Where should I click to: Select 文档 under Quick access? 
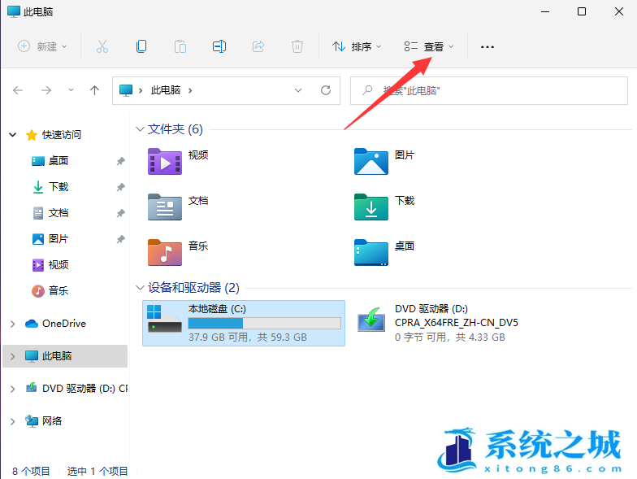(58, 213)
